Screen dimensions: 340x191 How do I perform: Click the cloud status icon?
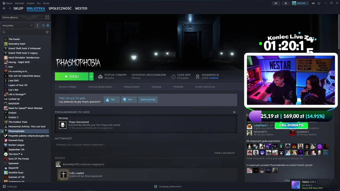(100, 76)
